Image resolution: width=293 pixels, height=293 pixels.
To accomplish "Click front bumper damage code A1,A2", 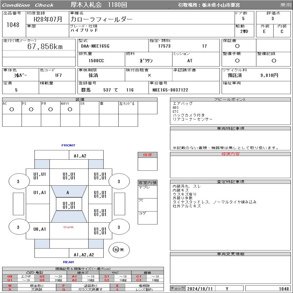I will tap(80, 156).
